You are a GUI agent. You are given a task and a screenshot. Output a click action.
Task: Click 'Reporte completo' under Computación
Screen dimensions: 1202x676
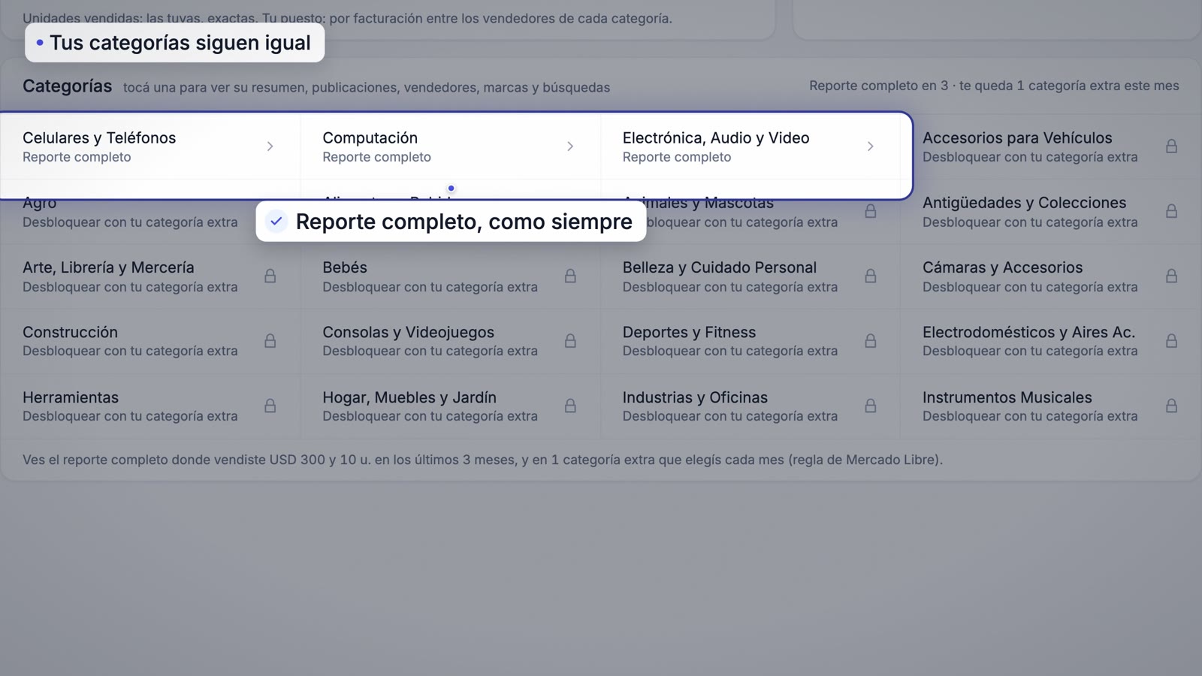376,157
